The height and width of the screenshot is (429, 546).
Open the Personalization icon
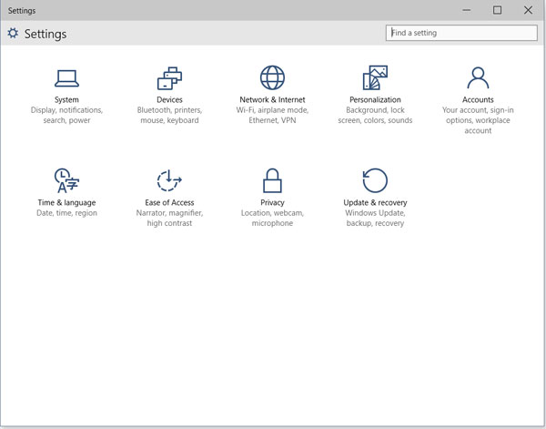pos(375,77)
